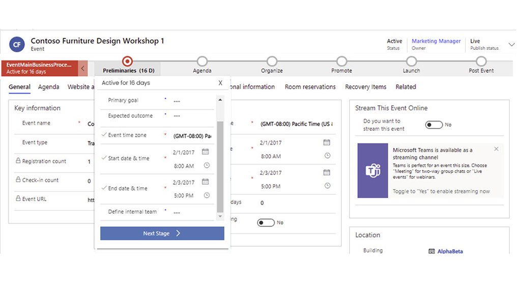This screenshot has width=521, height=293.
Task: Click the flyout vertical scrollbar thumb
Action: (220, 166)
